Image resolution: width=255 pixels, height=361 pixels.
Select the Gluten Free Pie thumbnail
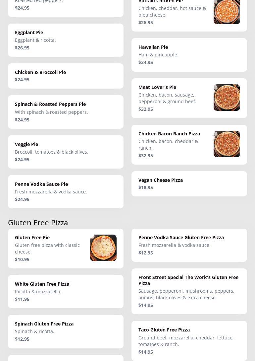tap(103, 248)
